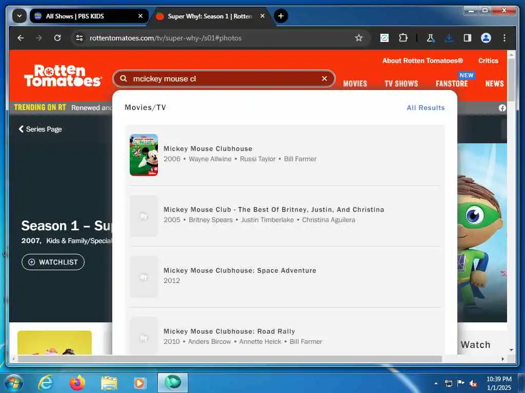Close the All Shows PBS KIDS tab
525x393 pixels.
click(x=140, y=16)
